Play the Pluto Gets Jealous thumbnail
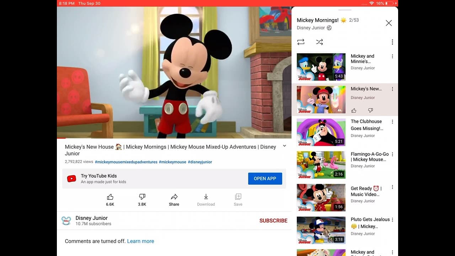This screenshot has height=256, width=455. tap(321, 230)
